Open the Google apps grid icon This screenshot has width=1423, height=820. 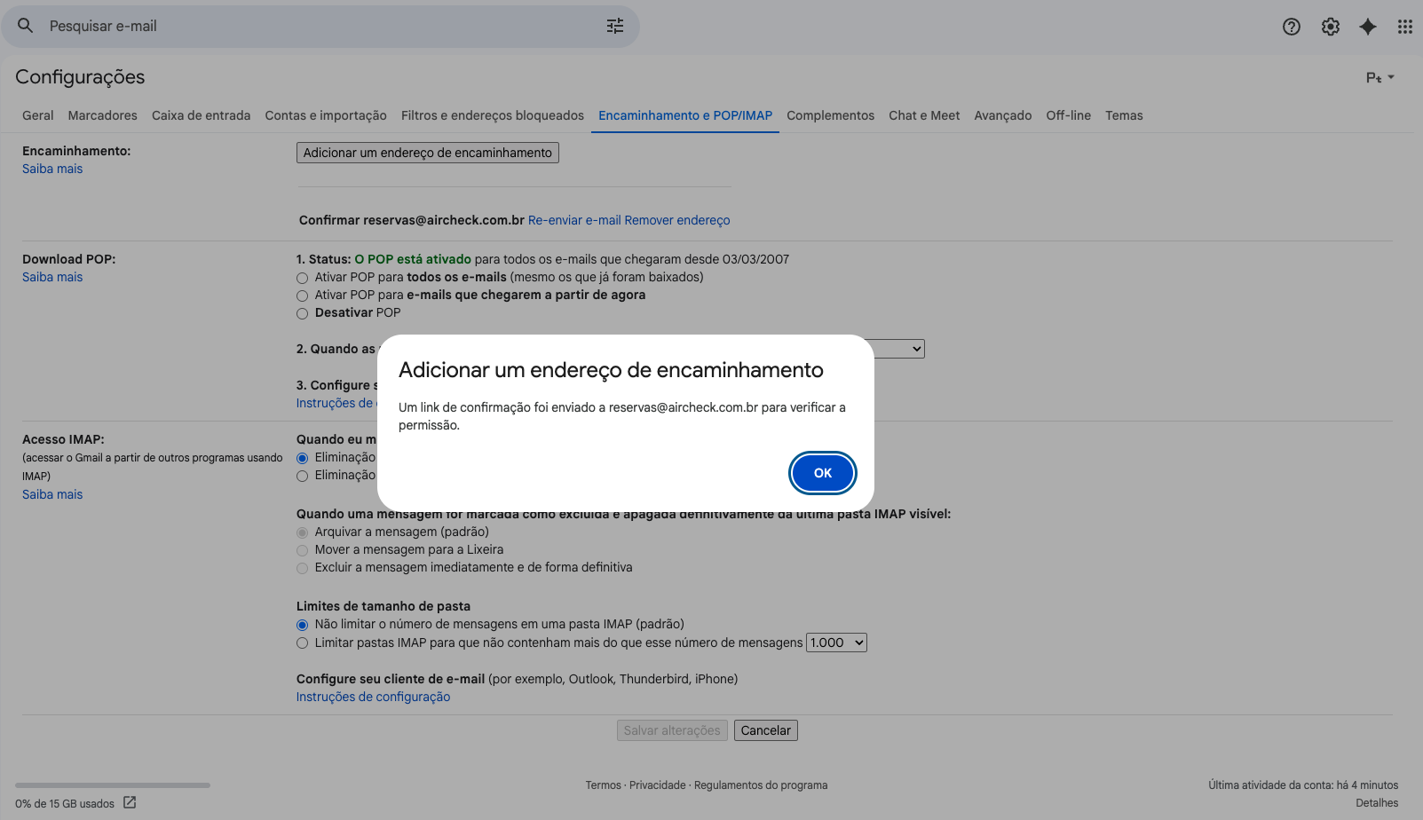pyautogui.click(x=1404, y=26)
